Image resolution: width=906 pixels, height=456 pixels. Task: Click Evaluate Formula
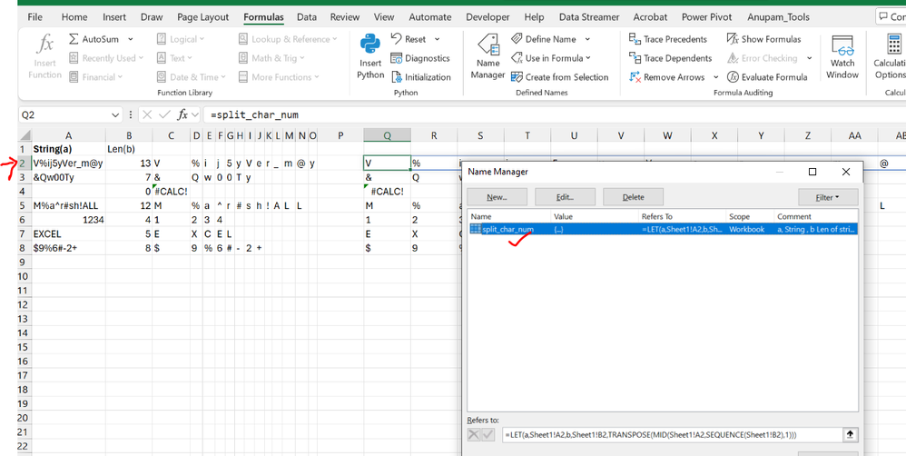(767, 77)
